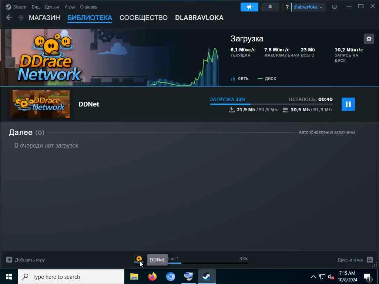This screenshot has height=284, width=379.
Task: Open the DDNet game thumbnail
Action: 41,104
